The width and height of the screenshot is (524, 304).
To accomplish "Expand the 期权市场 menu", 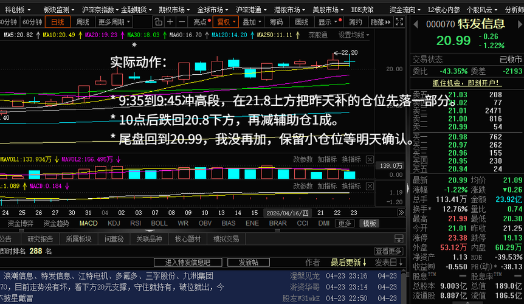I will click(174, 10).
